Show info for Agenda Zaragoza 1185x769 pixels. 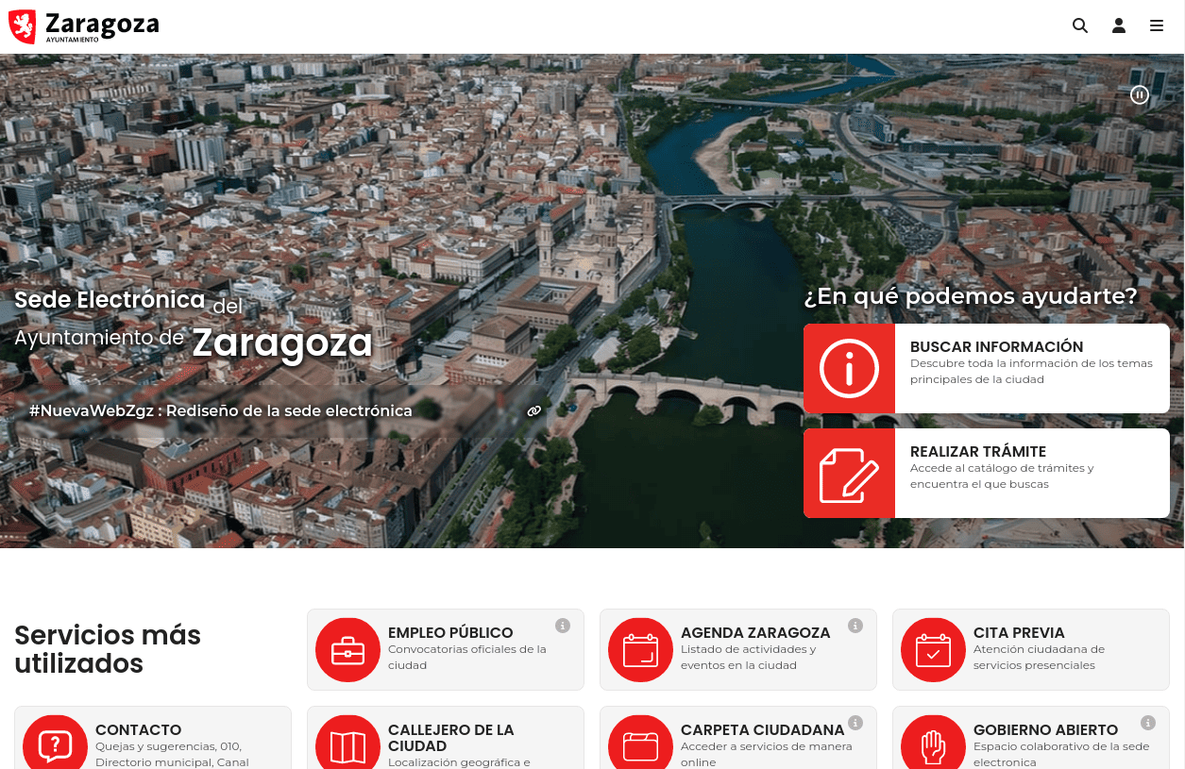(x=855, y=626)
